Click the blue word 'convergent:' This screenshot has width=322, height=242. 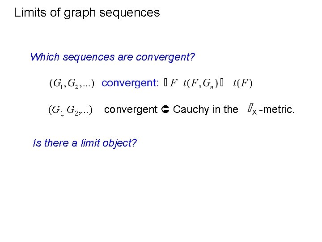pos(130,83)
